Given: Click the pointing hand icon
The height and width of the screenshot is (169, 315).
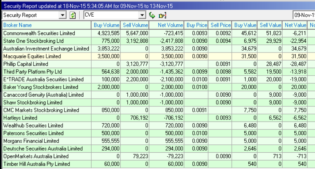Looking at the screenshot, I should pyautogui.click(x=162, y=16).
